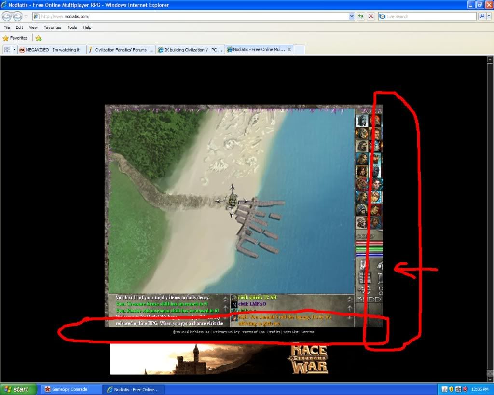
Task: Click the crosshair-like icon above the buddies label
Action: (x=364, y=290)
